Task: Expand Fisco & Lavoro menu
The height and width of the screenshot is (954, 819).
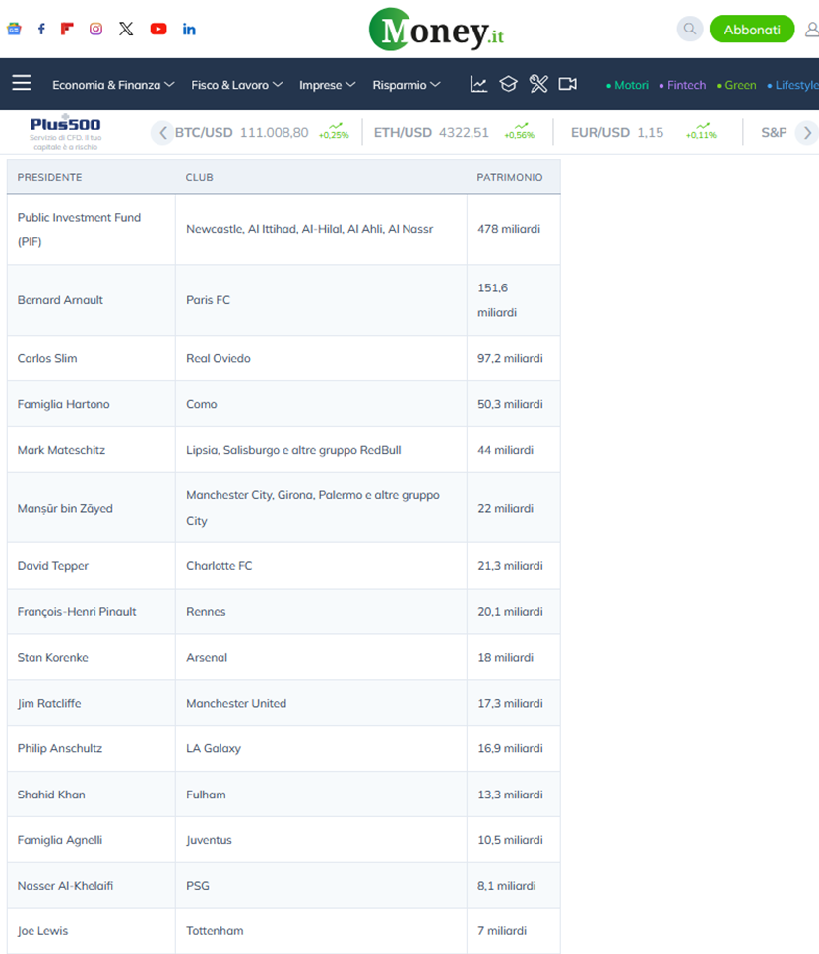Action: 236,85
